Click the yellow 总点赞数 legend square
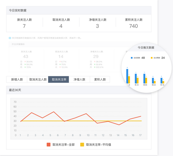This screenshot has width=173, height=156. [x=152, y=58]
